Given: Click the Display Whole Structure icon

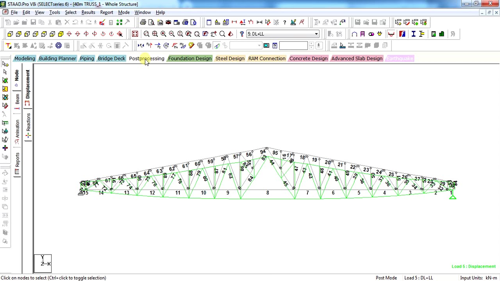Looking at the screenshot, I should (x=135, y=34).
